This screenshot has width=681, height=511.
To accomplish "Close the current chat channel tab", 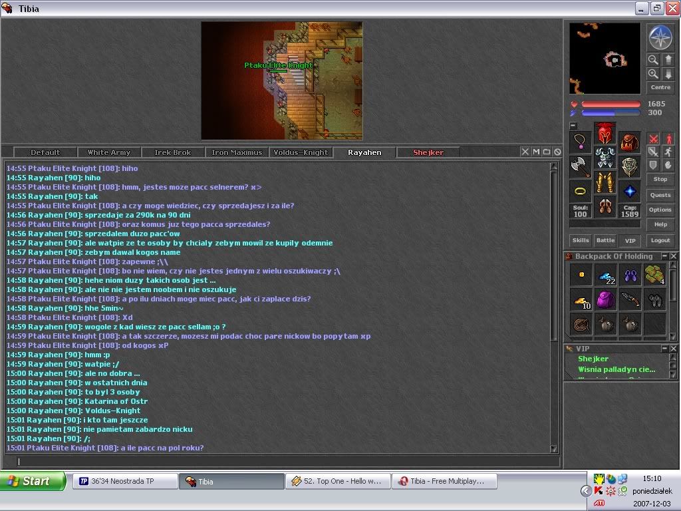I will click(525, 152).
